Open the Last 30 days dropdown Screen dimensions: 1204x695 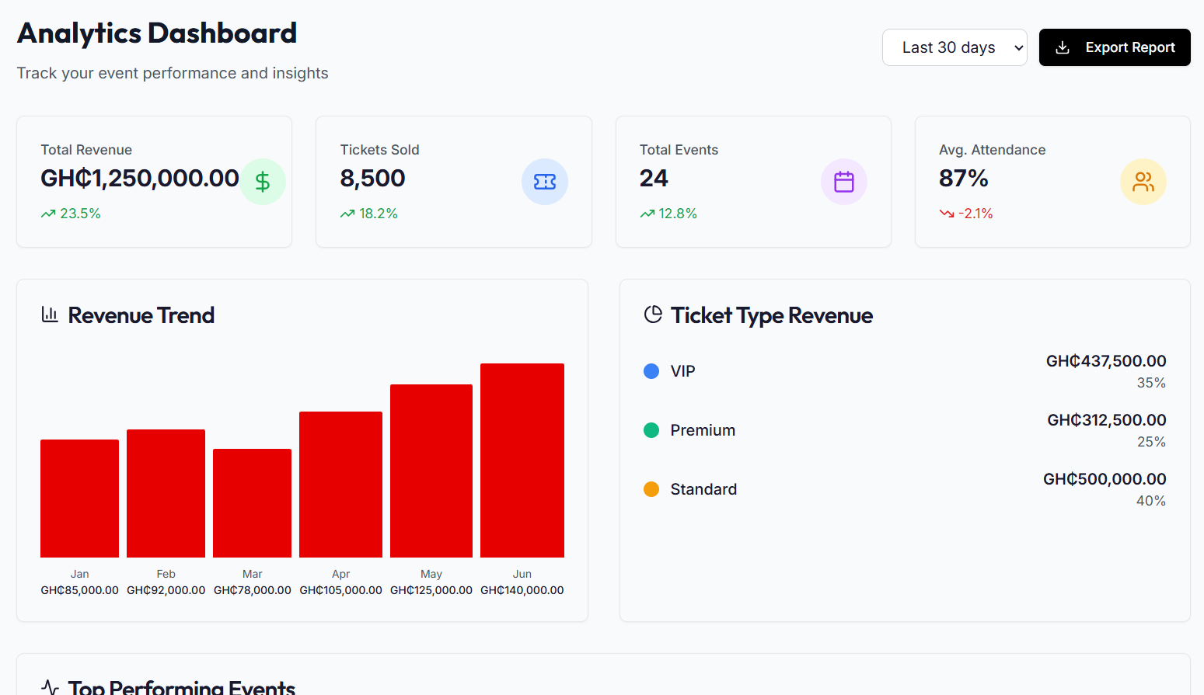pyautogui.click(x=954, y=47)
